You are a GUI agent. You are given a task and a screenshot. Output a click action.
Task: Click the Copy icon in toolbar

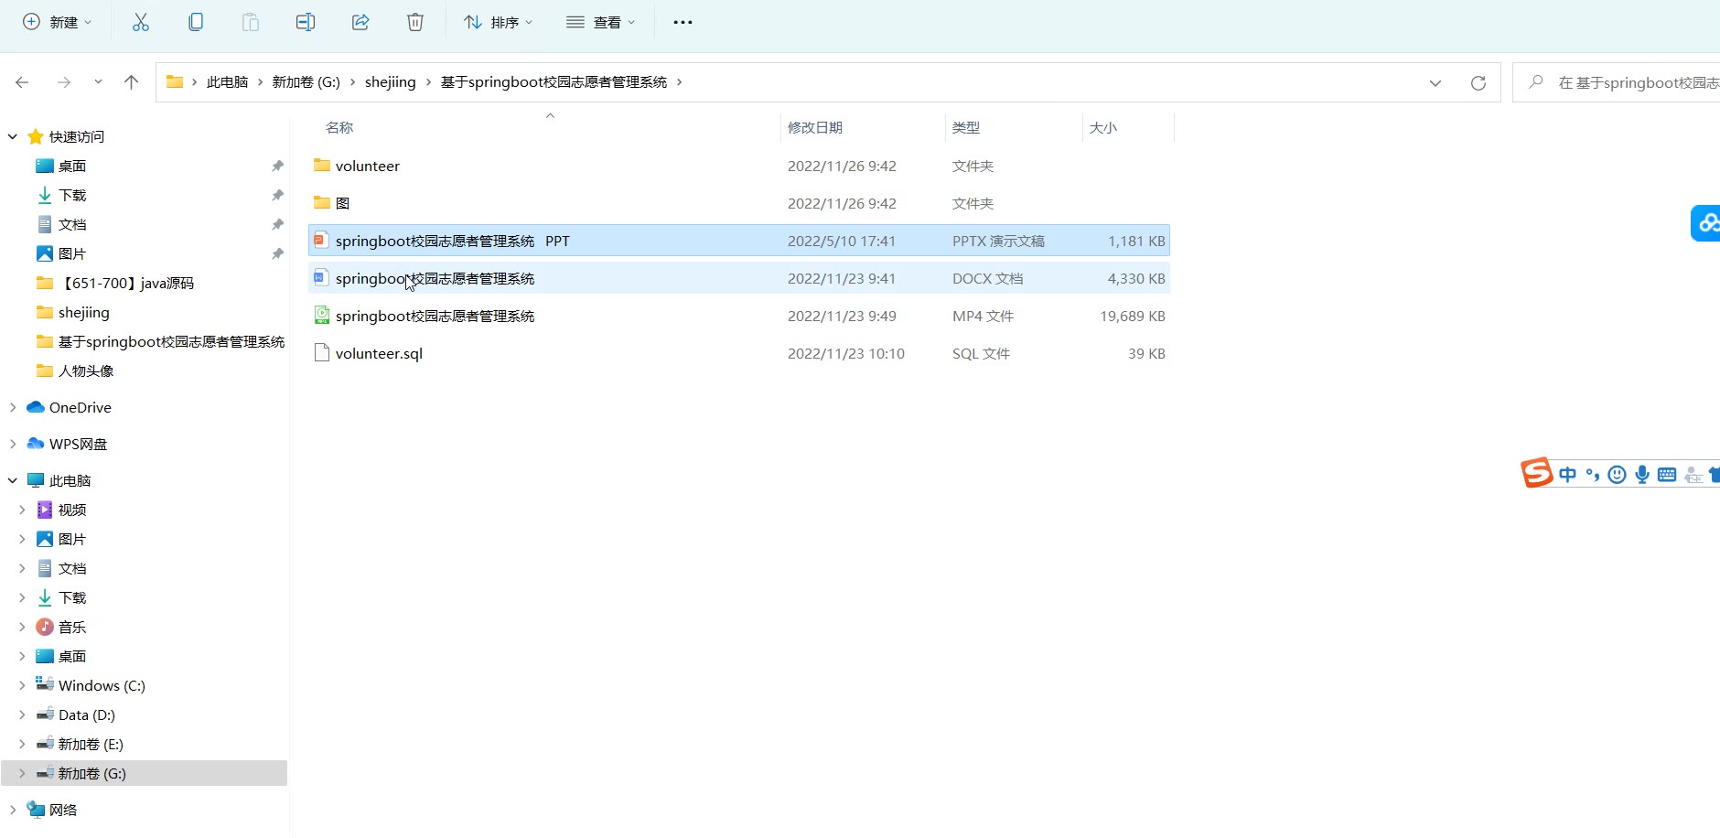click(196, 22)
